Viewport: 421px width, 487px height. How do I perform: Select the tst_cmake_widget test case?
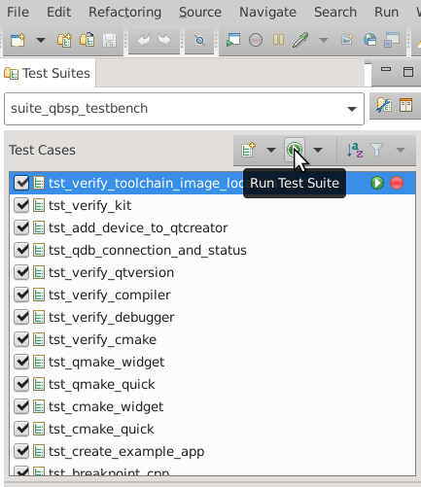[212, 406]
